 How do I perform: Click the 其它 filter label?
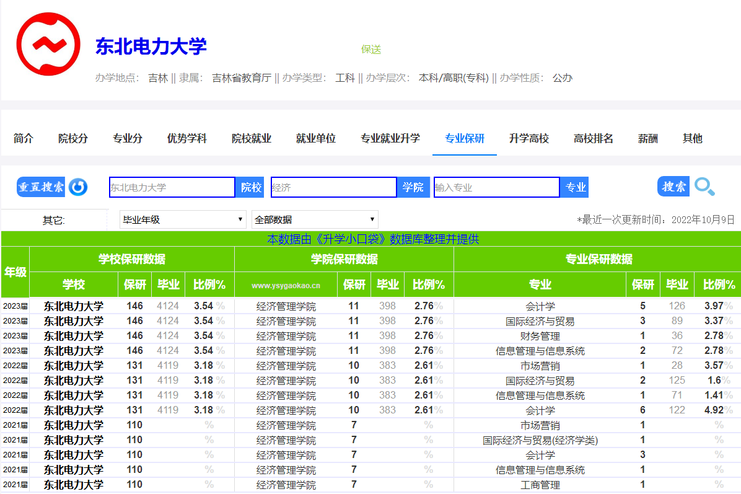[x=53, y=220]
